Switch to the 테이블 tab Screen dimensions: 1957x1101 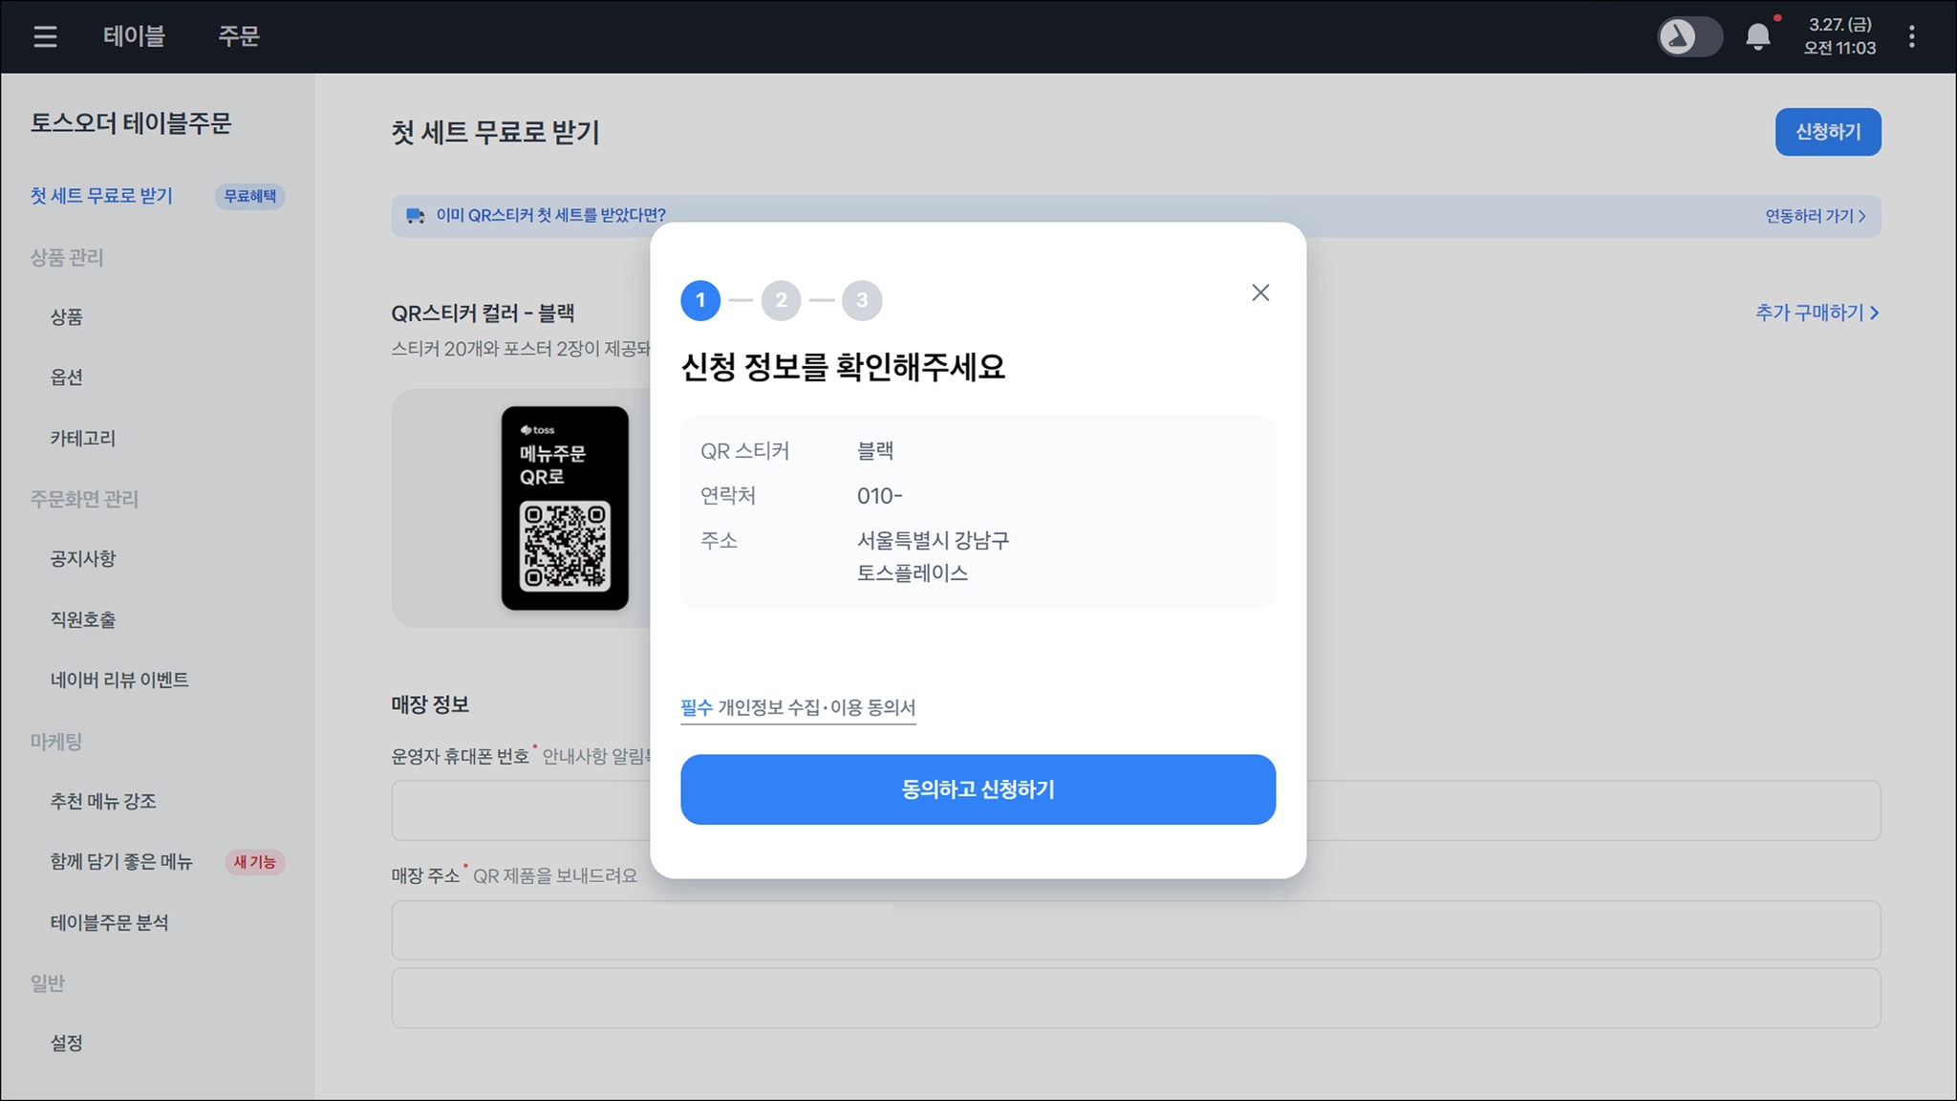[134, 36]
